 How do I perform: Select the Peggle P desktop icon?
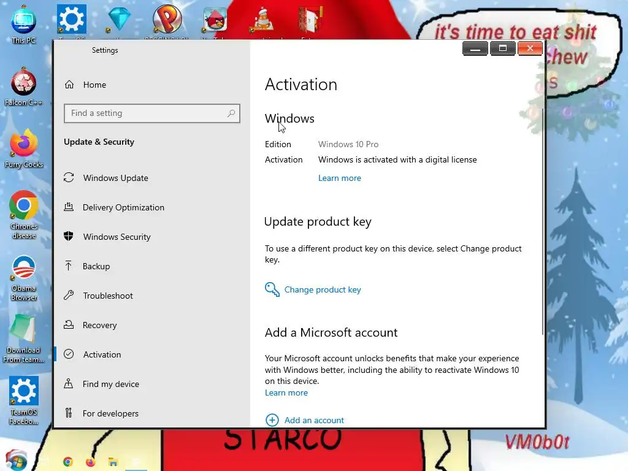[167, 20]
